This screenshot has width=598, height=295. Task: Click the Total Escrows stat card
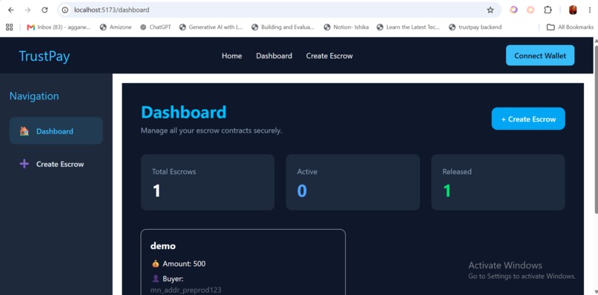pos(208,182)
